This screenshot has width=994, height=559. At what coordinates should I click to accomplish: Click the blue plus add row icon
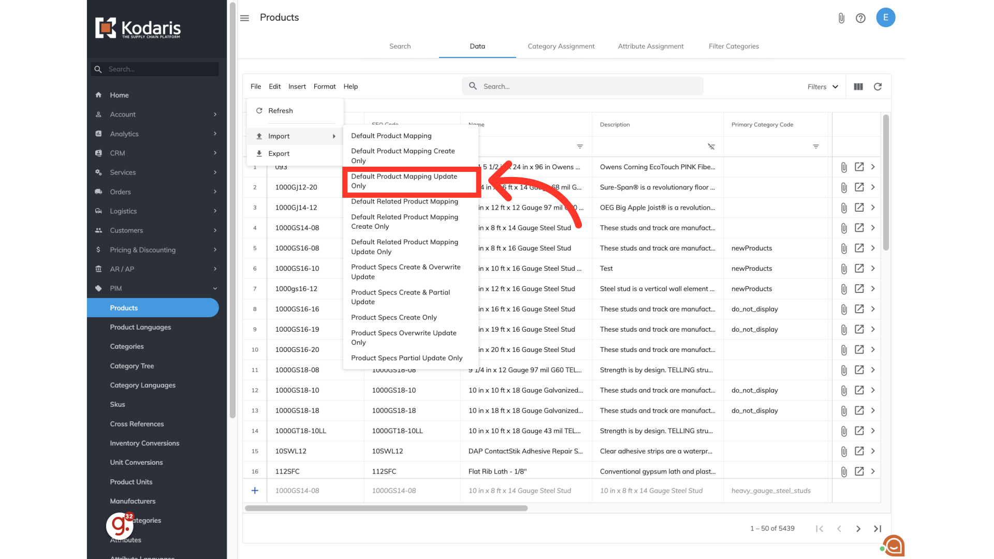255,491
